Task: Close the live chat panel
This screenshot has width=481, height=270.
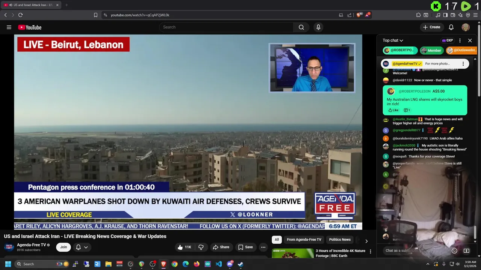Action: pos(470,40)
